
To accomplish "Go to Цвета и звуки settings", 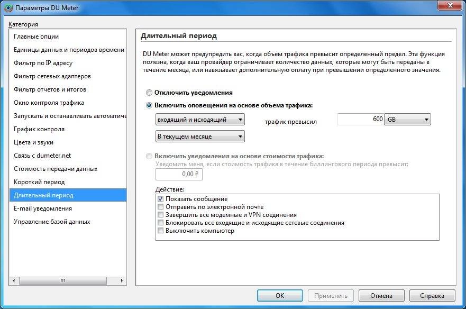I will click(x=68, y=142).
